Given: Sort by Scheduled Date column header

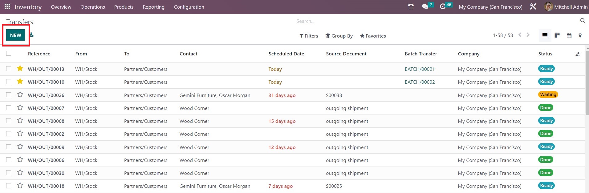Looking at the screenshot, I should click(x=286, y=54).
